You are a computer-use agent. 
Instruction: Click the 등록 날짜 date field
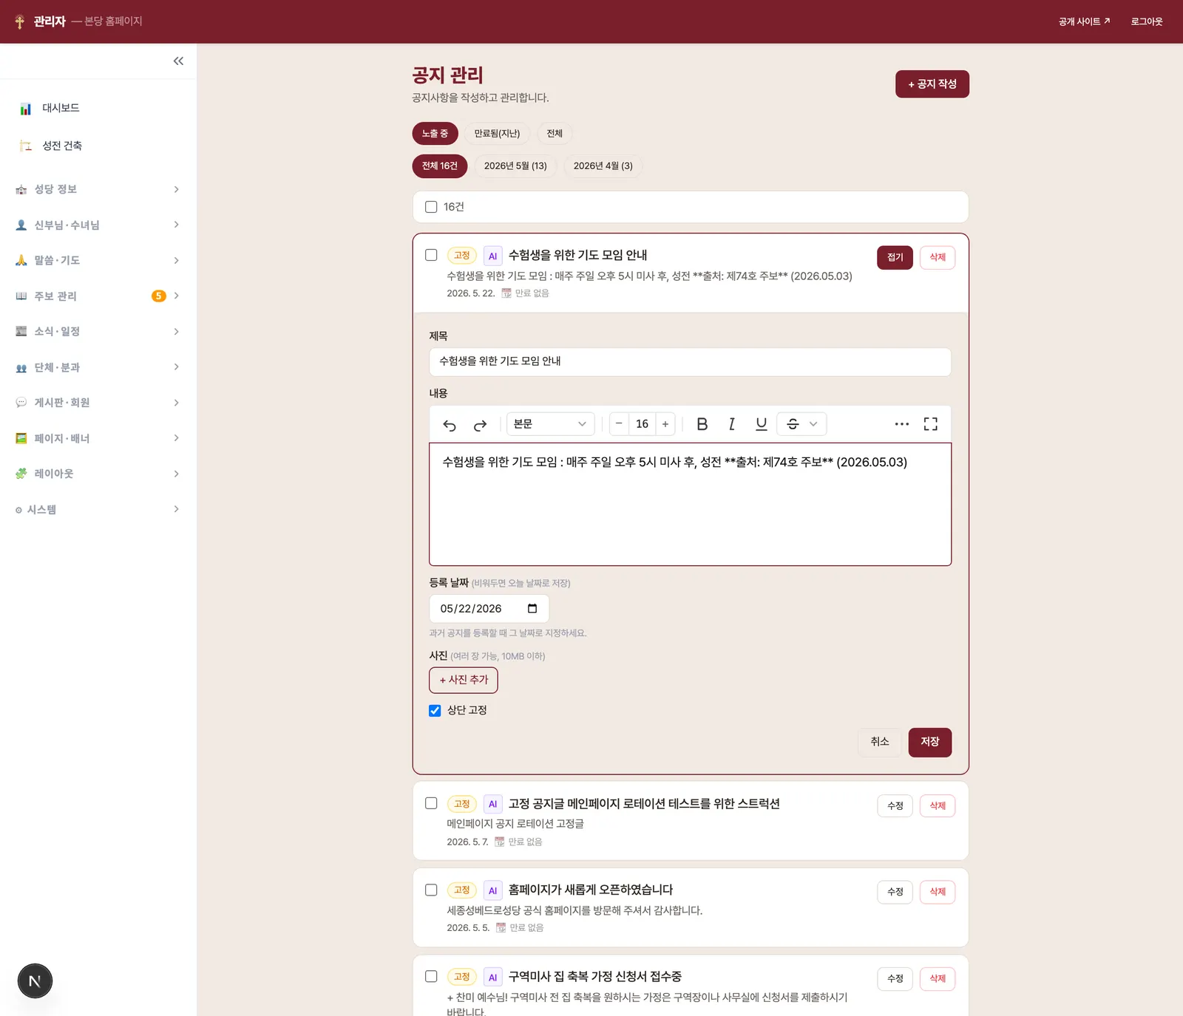tap(489, 609)
